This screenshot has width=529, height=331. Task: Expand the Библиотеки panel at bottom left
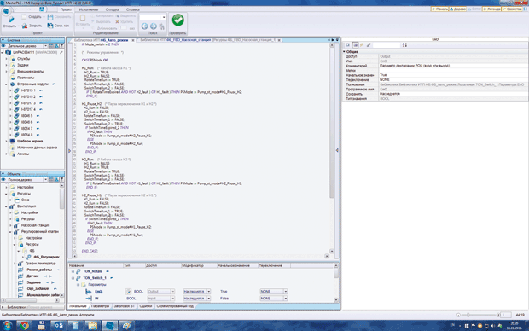pos(3,307)
